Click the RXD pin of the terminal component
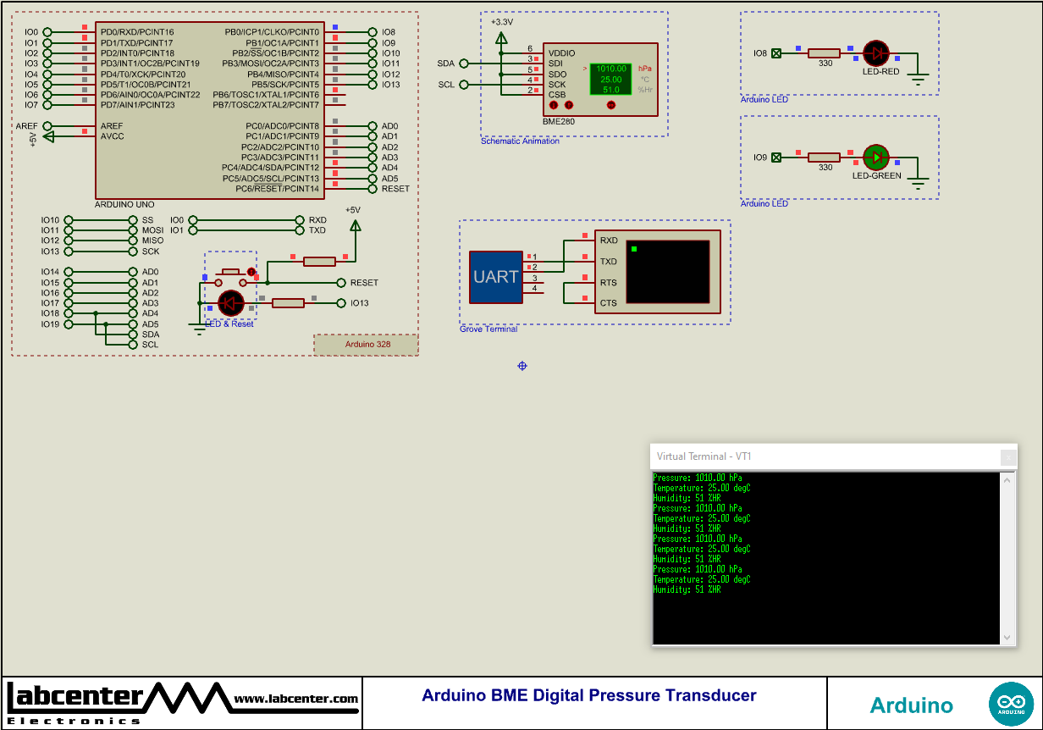1043x730 pixels. pos(608,241)
